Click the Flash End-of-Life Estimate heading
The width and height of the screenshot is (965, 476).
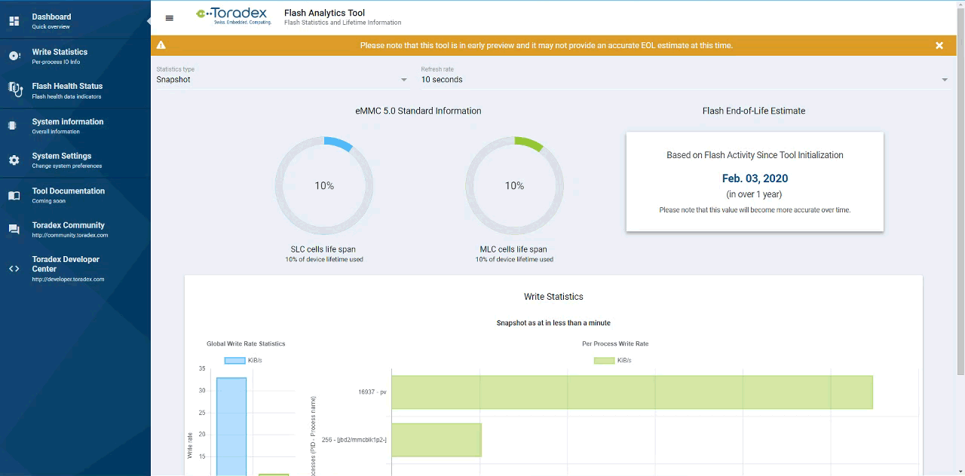point(754,111)
